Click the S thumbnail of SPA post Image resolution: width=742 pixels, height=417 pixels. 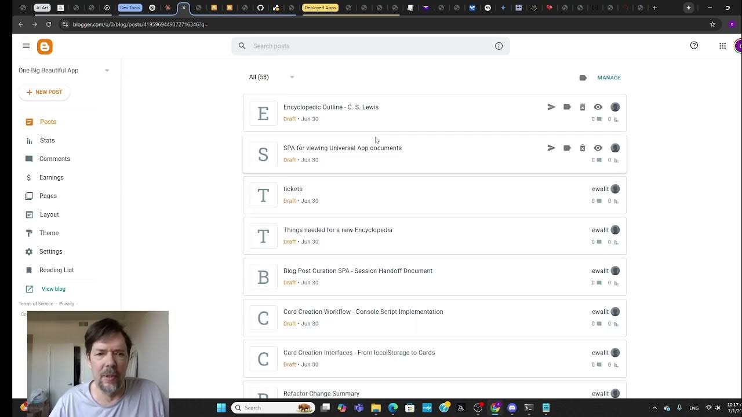(x=263, y=155)
